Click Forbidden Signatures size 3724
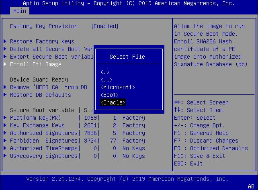Image resolution: width=258 pixels, height=190 pixels. pos(90,141)
